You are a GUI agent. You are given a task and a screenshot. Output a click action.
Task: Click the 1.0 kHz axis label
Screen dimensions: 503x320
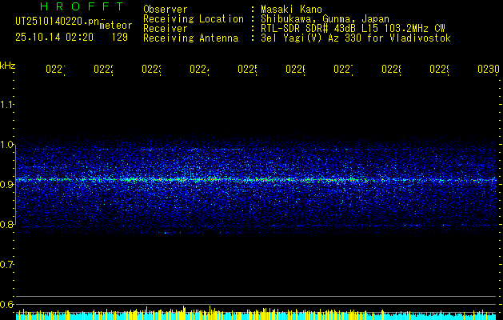[x=6, y=145]
